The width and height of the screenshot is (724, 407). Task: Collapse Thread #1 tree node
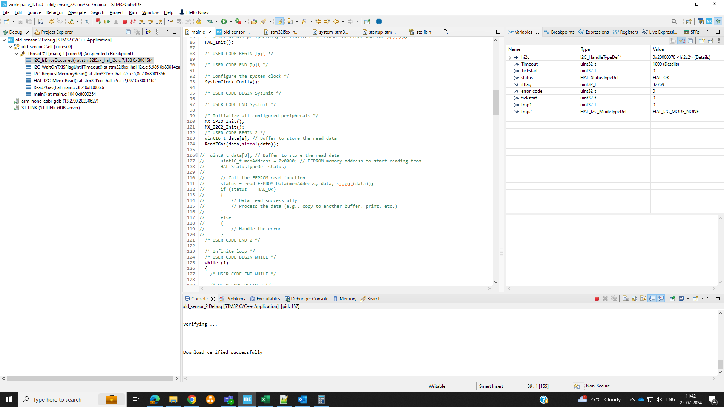(16, 54)
